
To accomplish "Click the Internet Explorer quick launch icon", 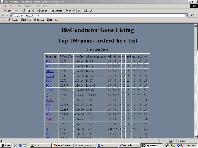I will 20,146.
